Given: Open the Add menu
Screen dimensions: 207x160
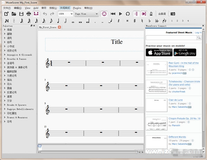Looking at the screenshot, I should 36,8.
